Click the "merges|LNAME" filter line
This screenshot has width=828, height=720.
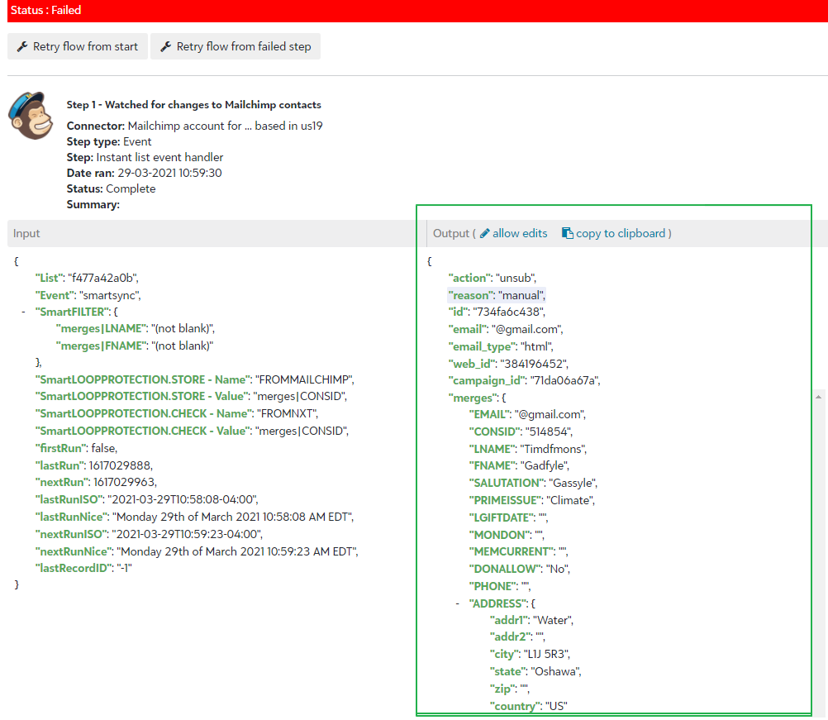(x=136, y=328)
